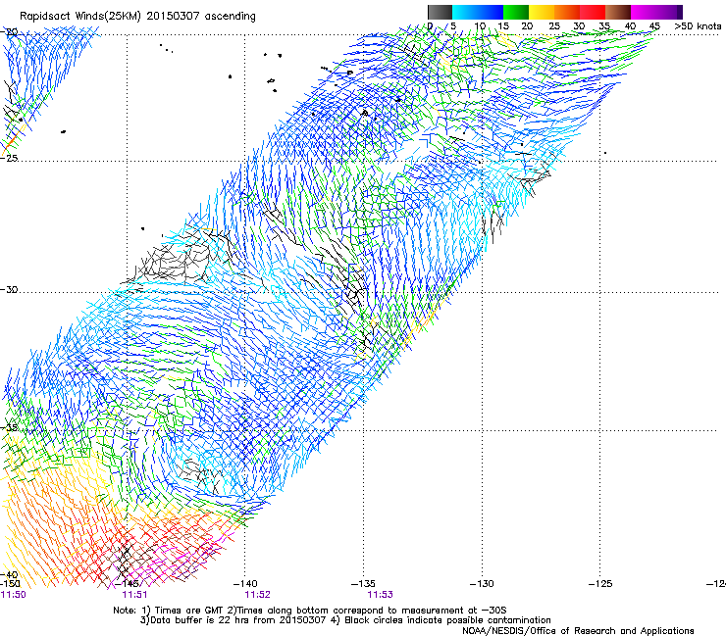Select the brown 35-40 knots legend swatch
The width and height of the screenshot is (726, 637).
pyautogui.click(x=618, y=12)
